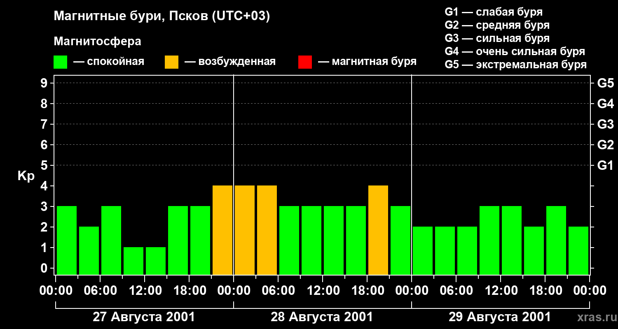This screenshot has height=329, width=618.
Task: Click the '— возбужденная' legend label
Action: coord(230,62)
